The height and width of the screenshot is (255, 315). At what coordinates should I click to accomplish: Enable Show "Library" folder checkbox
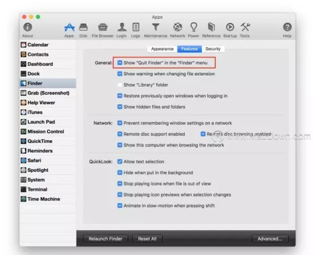[x=120, y=85]
